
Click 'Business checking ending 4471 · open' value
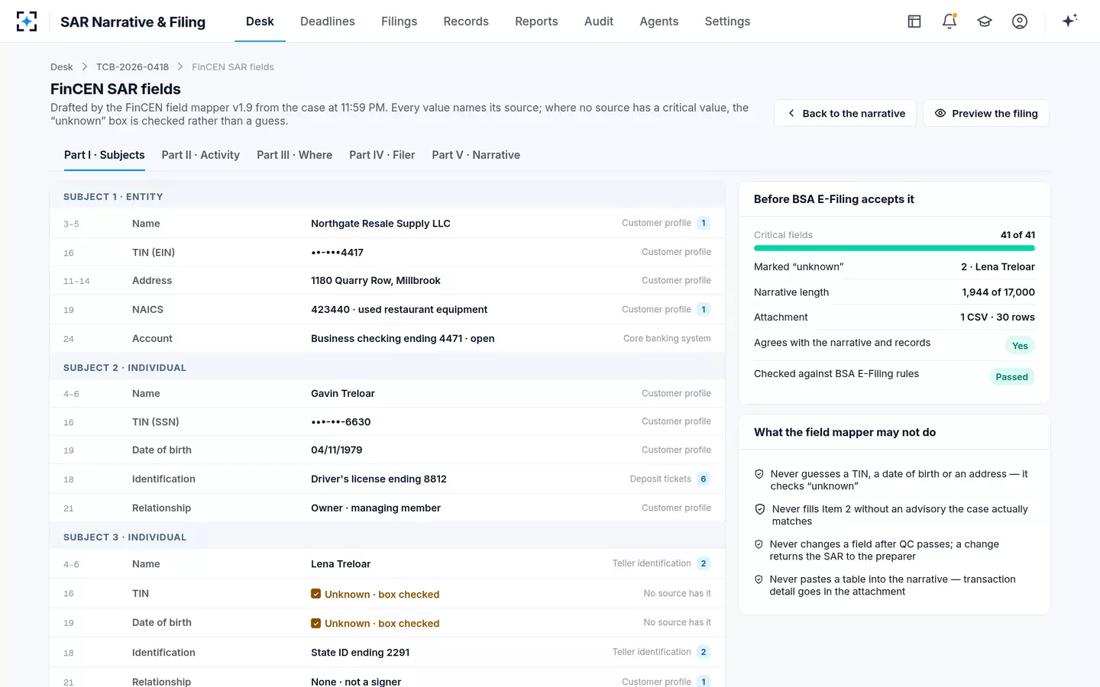click(x=403, y=338)
